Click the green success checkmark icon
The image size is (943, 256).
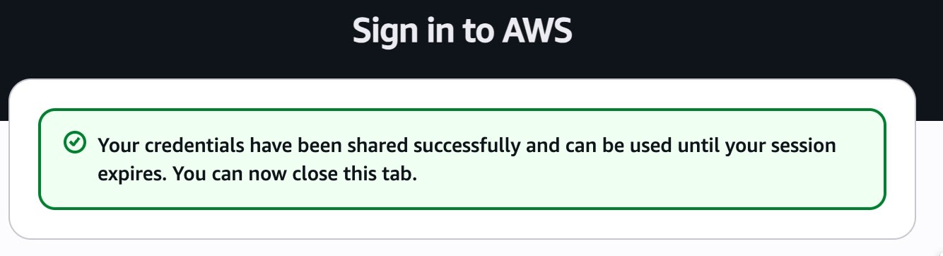pos(74,143)
